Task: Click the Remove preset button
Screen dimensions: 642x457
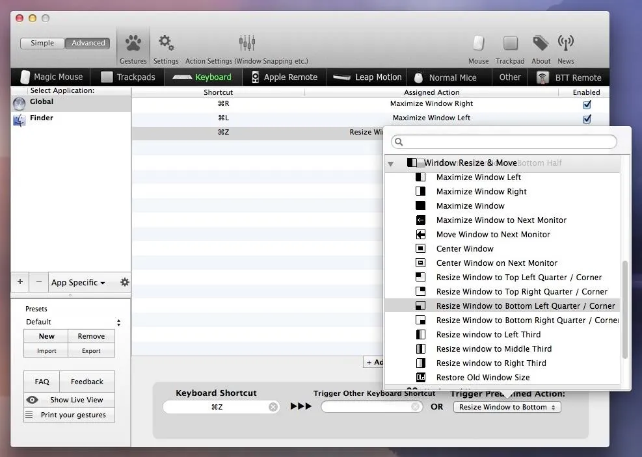Action: point(91,336)
